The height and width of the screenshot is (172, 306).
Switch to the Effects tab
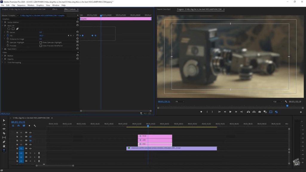(55, 9)
